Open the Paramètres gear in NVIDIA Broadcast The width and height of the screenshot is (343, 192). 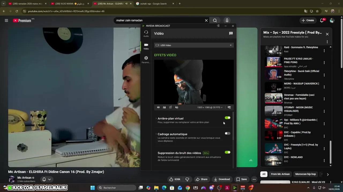point(146,59)
